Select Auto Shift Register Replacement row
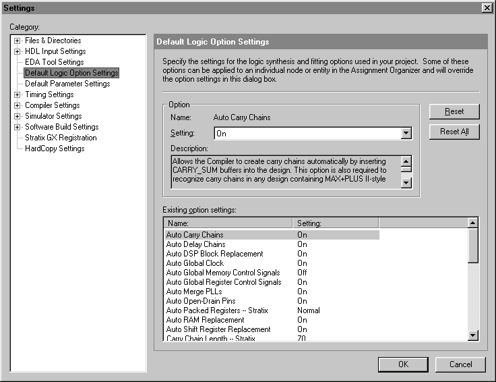This screenshot has height=382, width=496. [272, 329]
